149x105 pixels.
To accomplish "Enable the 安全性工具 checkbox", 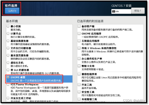I will coord(79,92).
